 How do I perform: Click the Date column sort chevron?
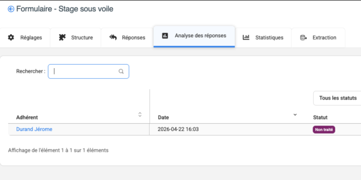pyautogui.click(x=295, y=115)
